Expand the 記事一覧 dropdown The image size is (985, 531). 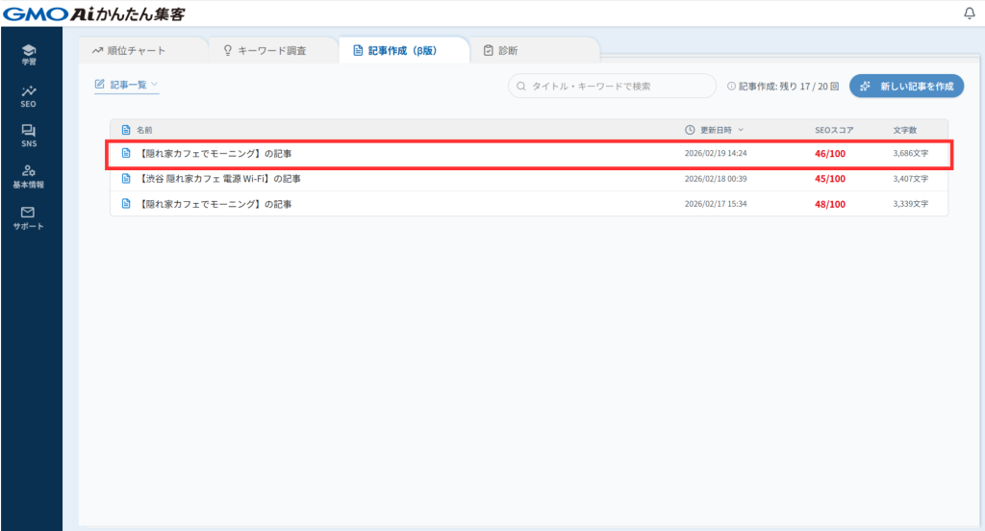pyautogui.click(x=126, y=85)
